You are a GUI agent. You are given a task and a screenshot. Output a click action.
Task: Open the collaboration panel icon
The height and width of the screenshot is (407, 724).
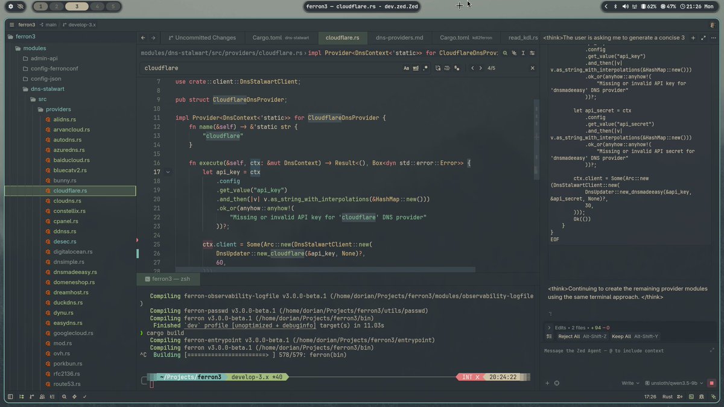tap(42, 396)
